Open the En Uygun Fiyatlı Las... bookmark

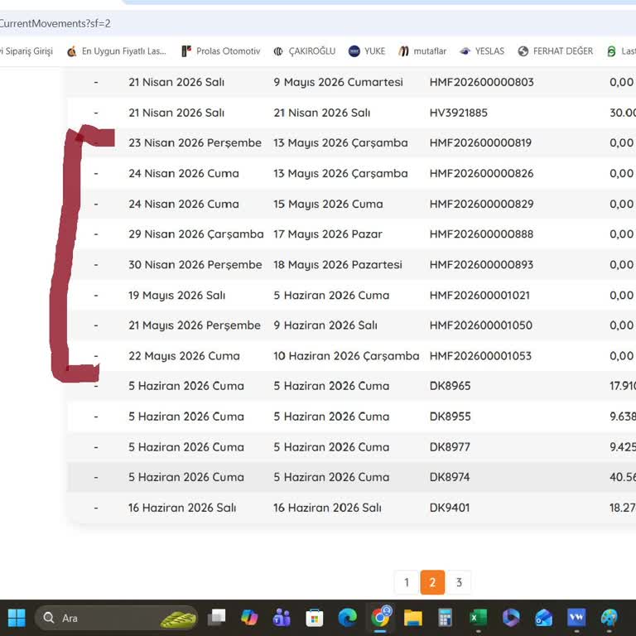click(x=117, y=51)
